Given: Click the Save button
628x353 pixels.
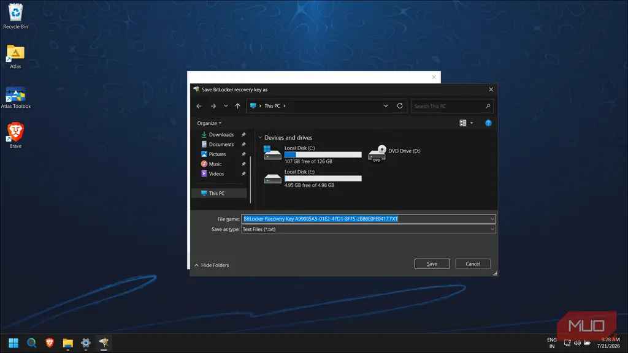Looking at the screenshot, I should coord(432,264).
